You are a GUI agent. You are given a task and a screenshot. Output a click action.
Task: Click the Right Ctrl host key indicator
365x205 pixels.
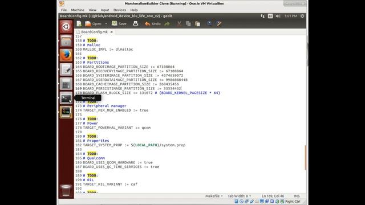click(x=293, y=202)
